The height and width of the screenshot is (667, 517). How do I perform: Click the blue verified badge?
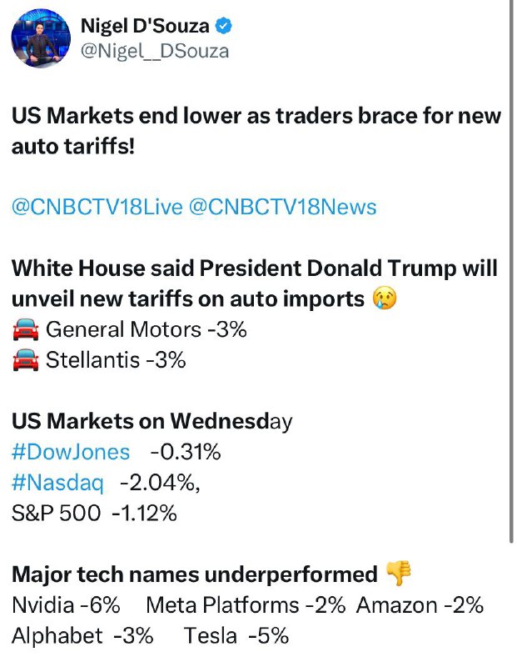[x=224, y=26]
